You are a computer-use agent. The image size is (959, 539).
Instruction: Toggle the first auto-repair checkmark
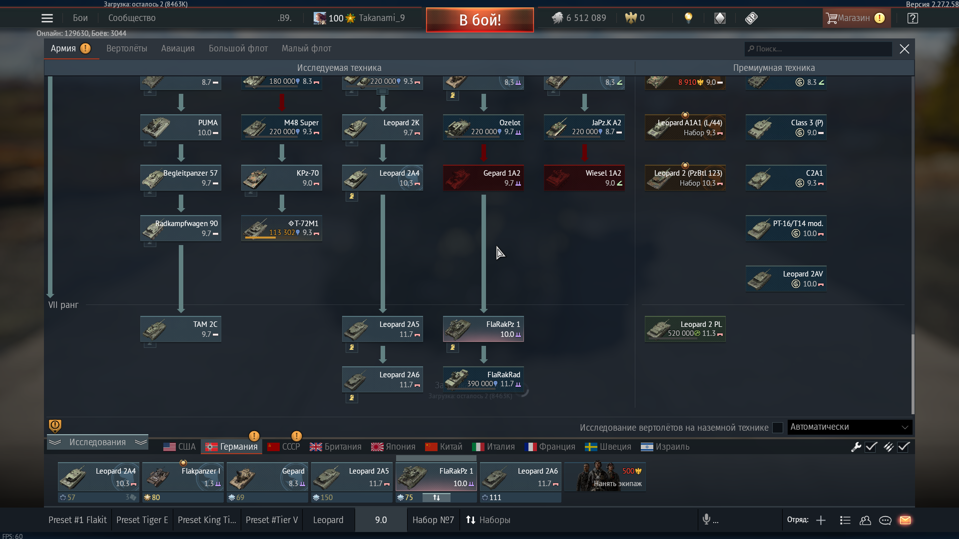click(871, 447)
